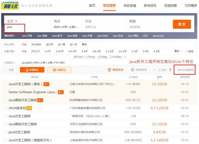The width and height of the screenshot is (199, 144).
Task: Click the 51job logo
Action: 10,6
